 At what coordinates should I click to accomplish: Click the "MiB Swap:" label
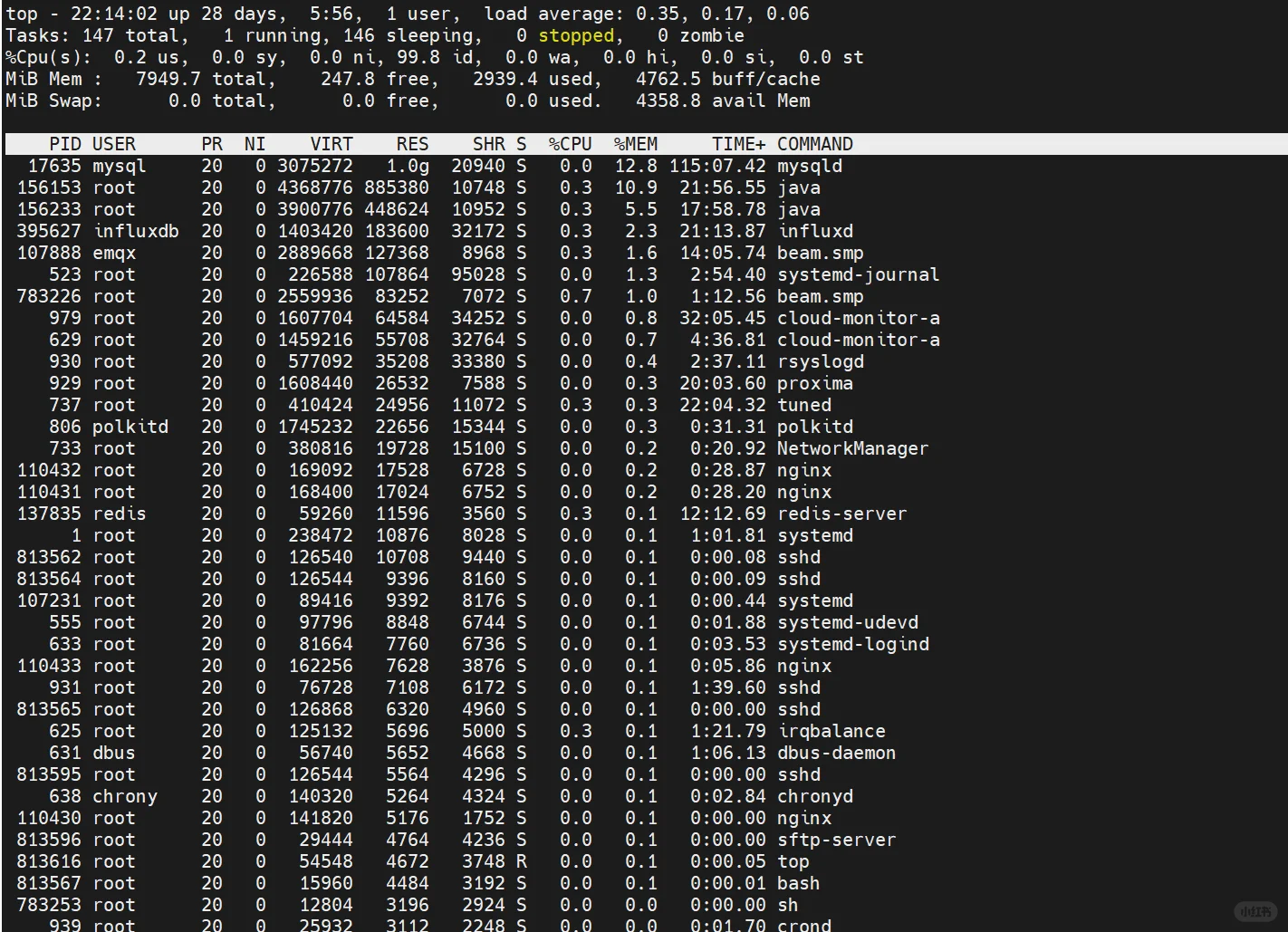pos(54,101)
